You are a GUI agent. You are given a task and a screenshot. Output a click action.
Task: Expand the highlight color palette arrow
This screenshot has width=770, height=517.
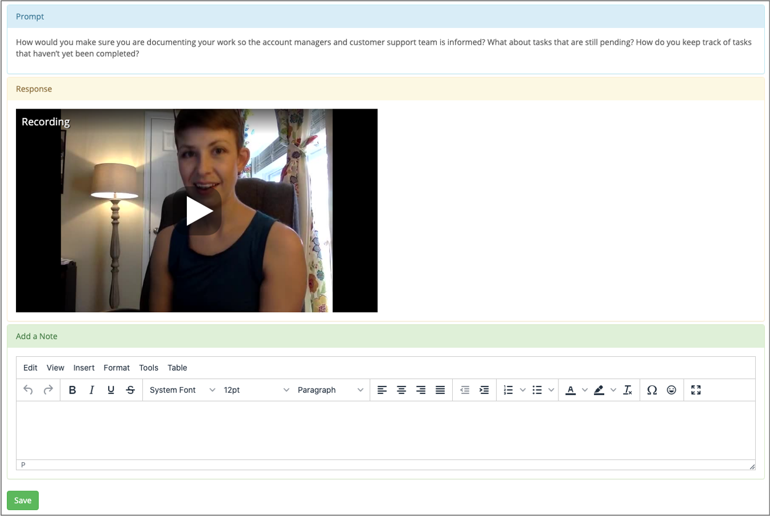pyautogui.click(x=613, y=390)
